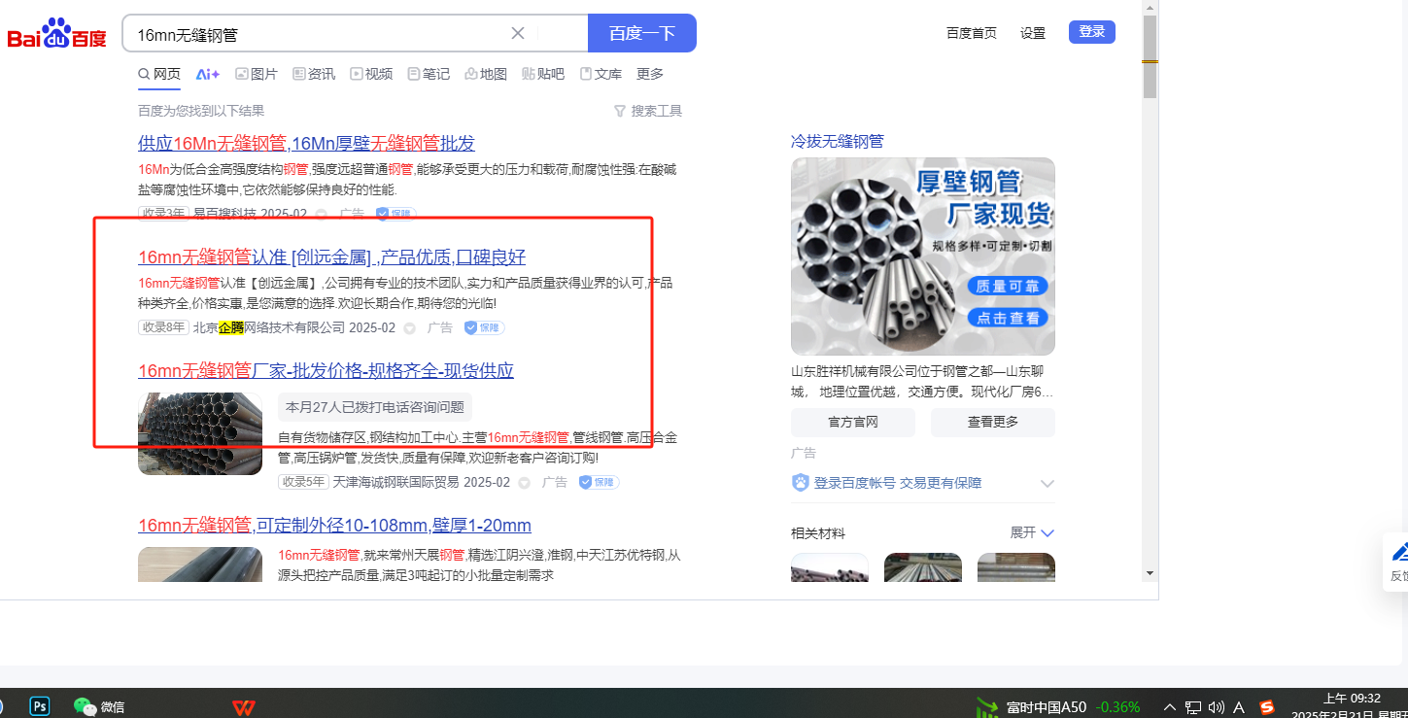Screen dimensions: 1408x718
Task: Click the page scrollbar up arrow
Action: 1150,7
